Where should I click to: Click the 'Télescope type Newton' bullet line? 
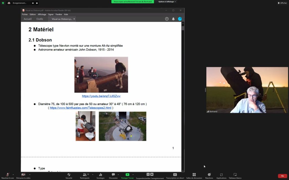coord(80,46)
